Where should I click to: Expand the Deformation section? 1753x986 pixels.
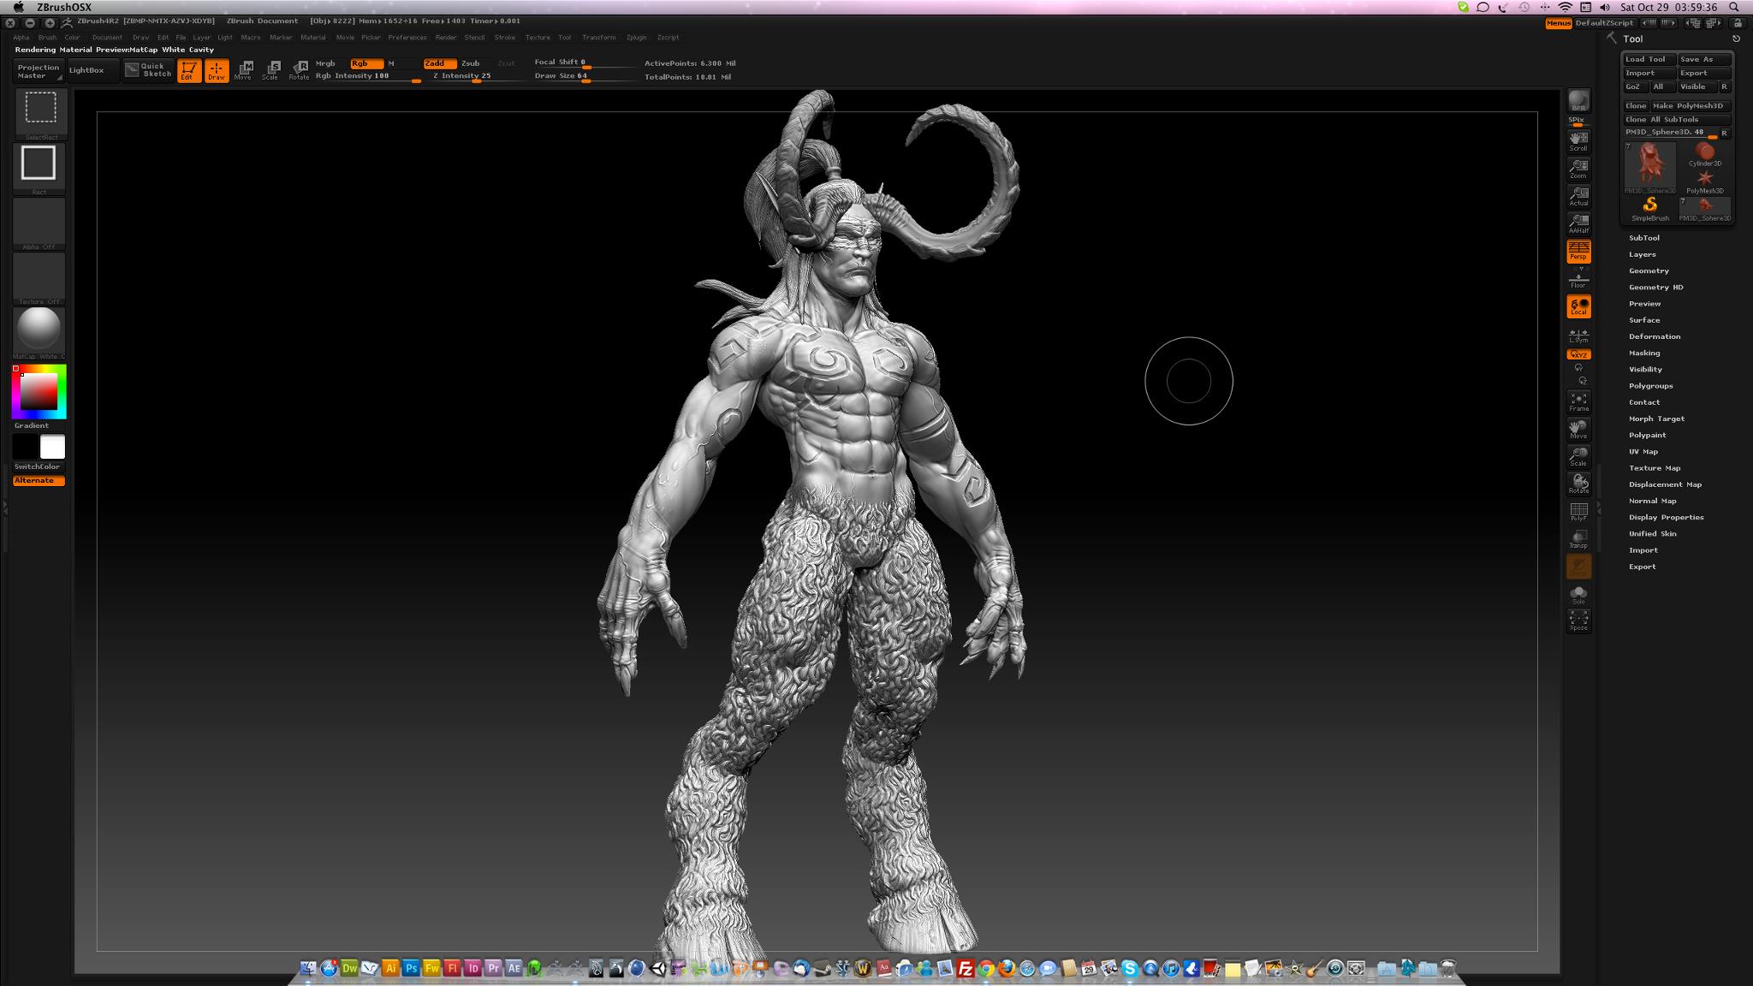click(1654, 336)
